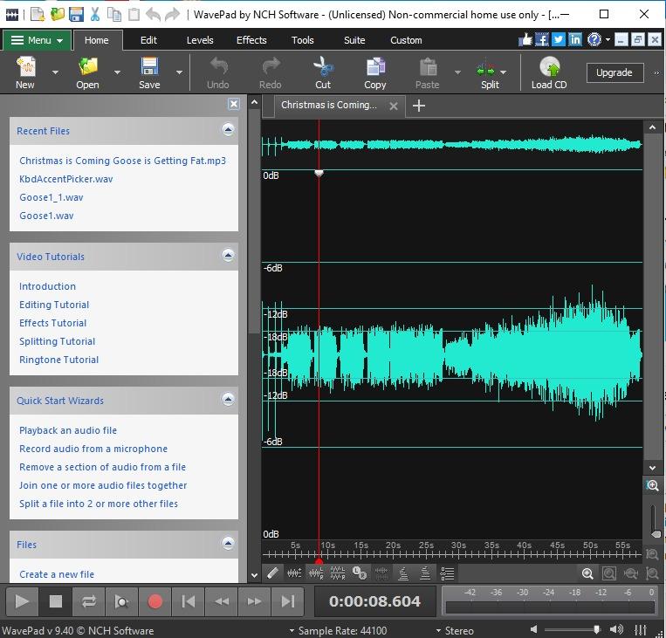
Task: Switch to the Effects ribbon tab
Action: click(x=251, y=40)
